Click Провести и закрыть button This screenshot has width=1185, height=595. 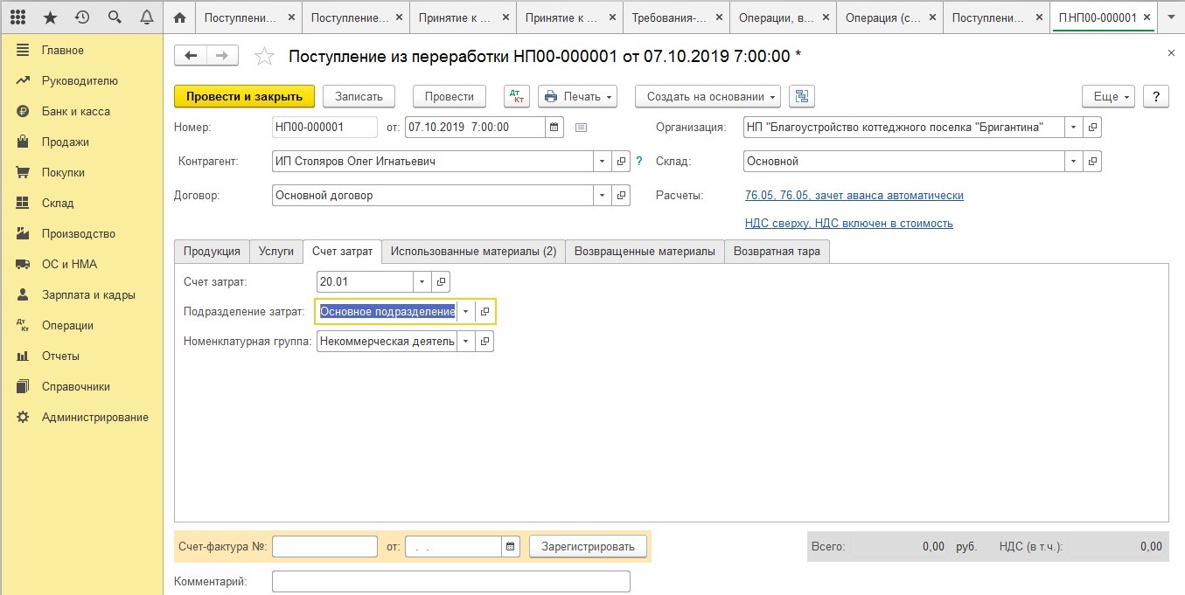pos(244,96)
